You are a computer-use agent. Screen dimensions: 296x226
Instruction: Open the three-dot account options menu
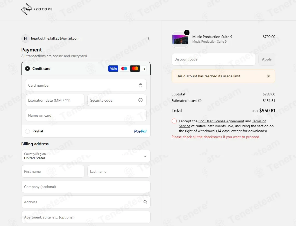click(x=149, y=39)
